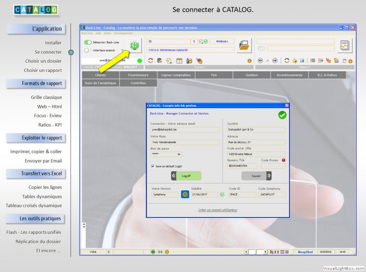Click the Sauver button
This screenshot has height=272, width=366.
pos(256,176)
